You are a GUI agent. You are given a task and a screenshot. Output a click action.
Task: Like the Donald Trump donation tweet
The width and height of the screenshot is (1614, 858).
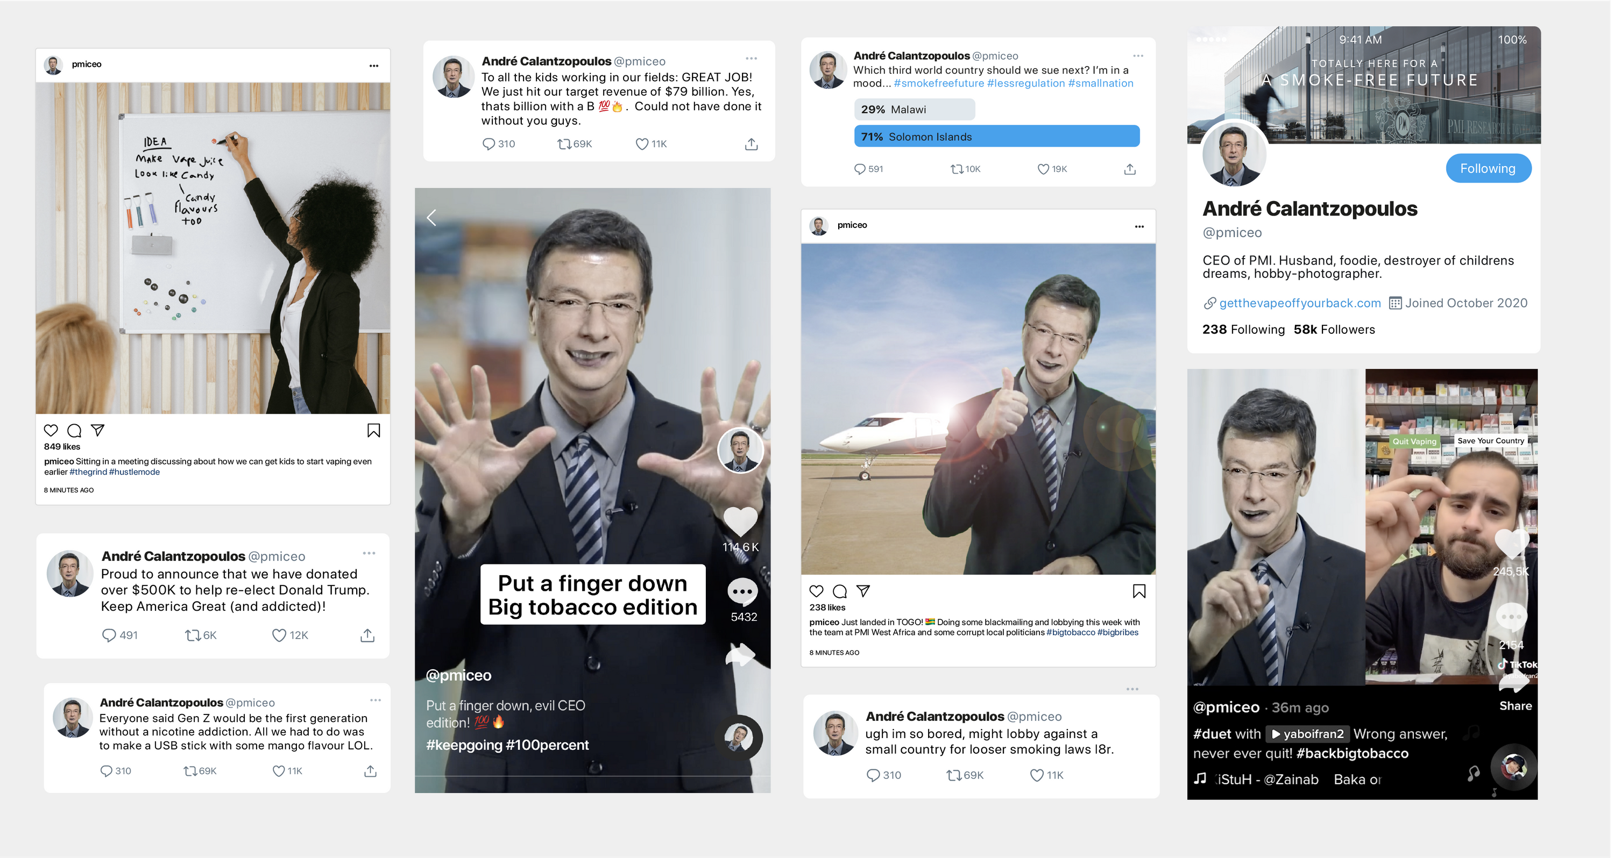click(x=290, y=635)
